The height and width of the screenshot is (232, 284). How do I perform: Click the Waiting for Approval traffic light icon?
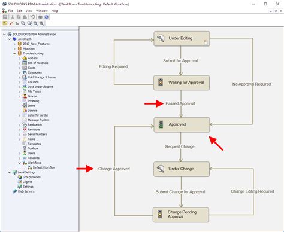(x=161, y=83)
